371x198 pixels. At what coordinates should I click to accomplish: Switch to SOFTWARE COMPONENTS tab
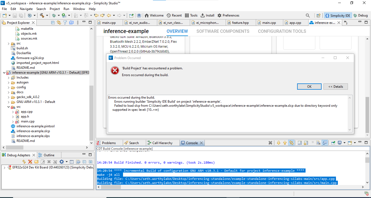(x=223, y=31)
